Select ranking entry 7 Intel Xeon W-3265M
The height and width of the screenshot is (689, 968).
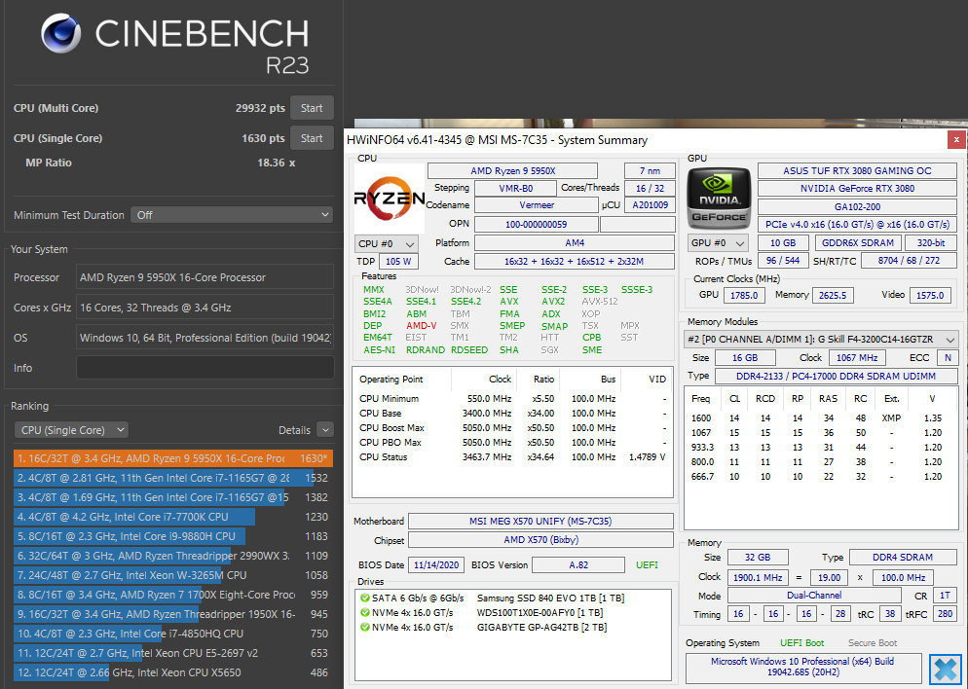click(173, 575)
